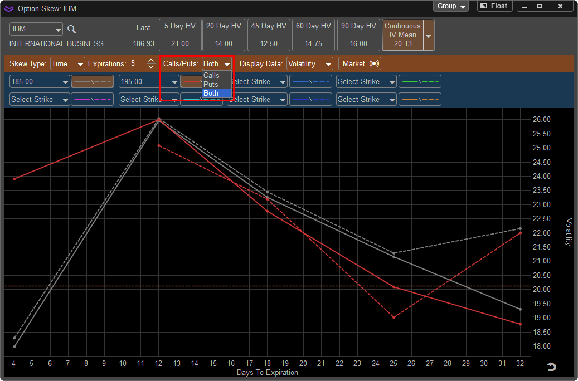Open Select Strike dropdown beside green swatch
Image resolution: width=578 pixels, height=381 pixels.
click(x=366, y=81)
